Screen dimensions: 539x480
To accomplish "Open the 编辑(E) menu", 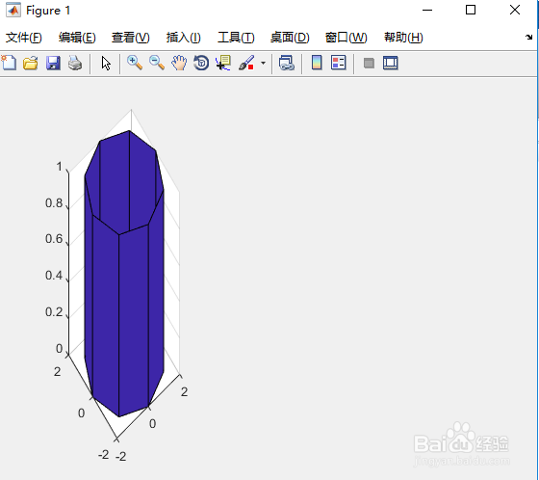I will click(77, 38).
